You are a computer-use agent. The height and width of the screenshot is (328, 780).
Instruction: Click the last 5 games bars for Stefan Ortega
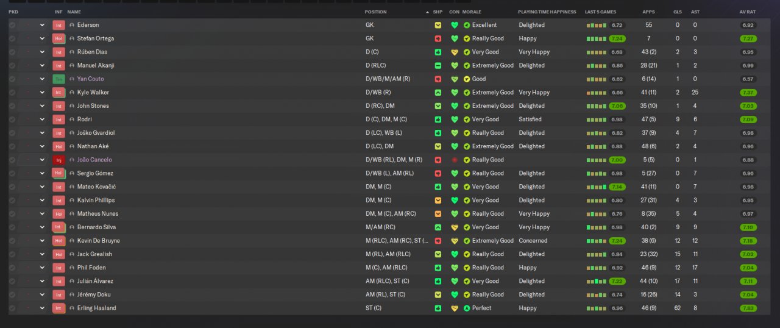596,38
